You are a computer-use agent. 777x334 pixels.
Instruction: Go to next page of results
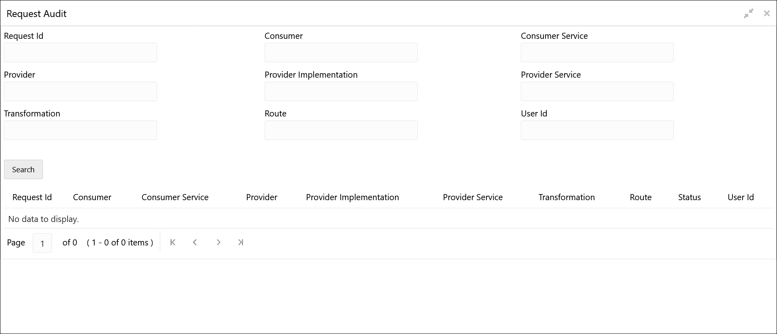219,242
